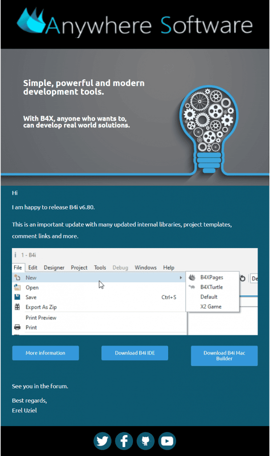
Task: Click the More information button
Action: coord(46,353)
